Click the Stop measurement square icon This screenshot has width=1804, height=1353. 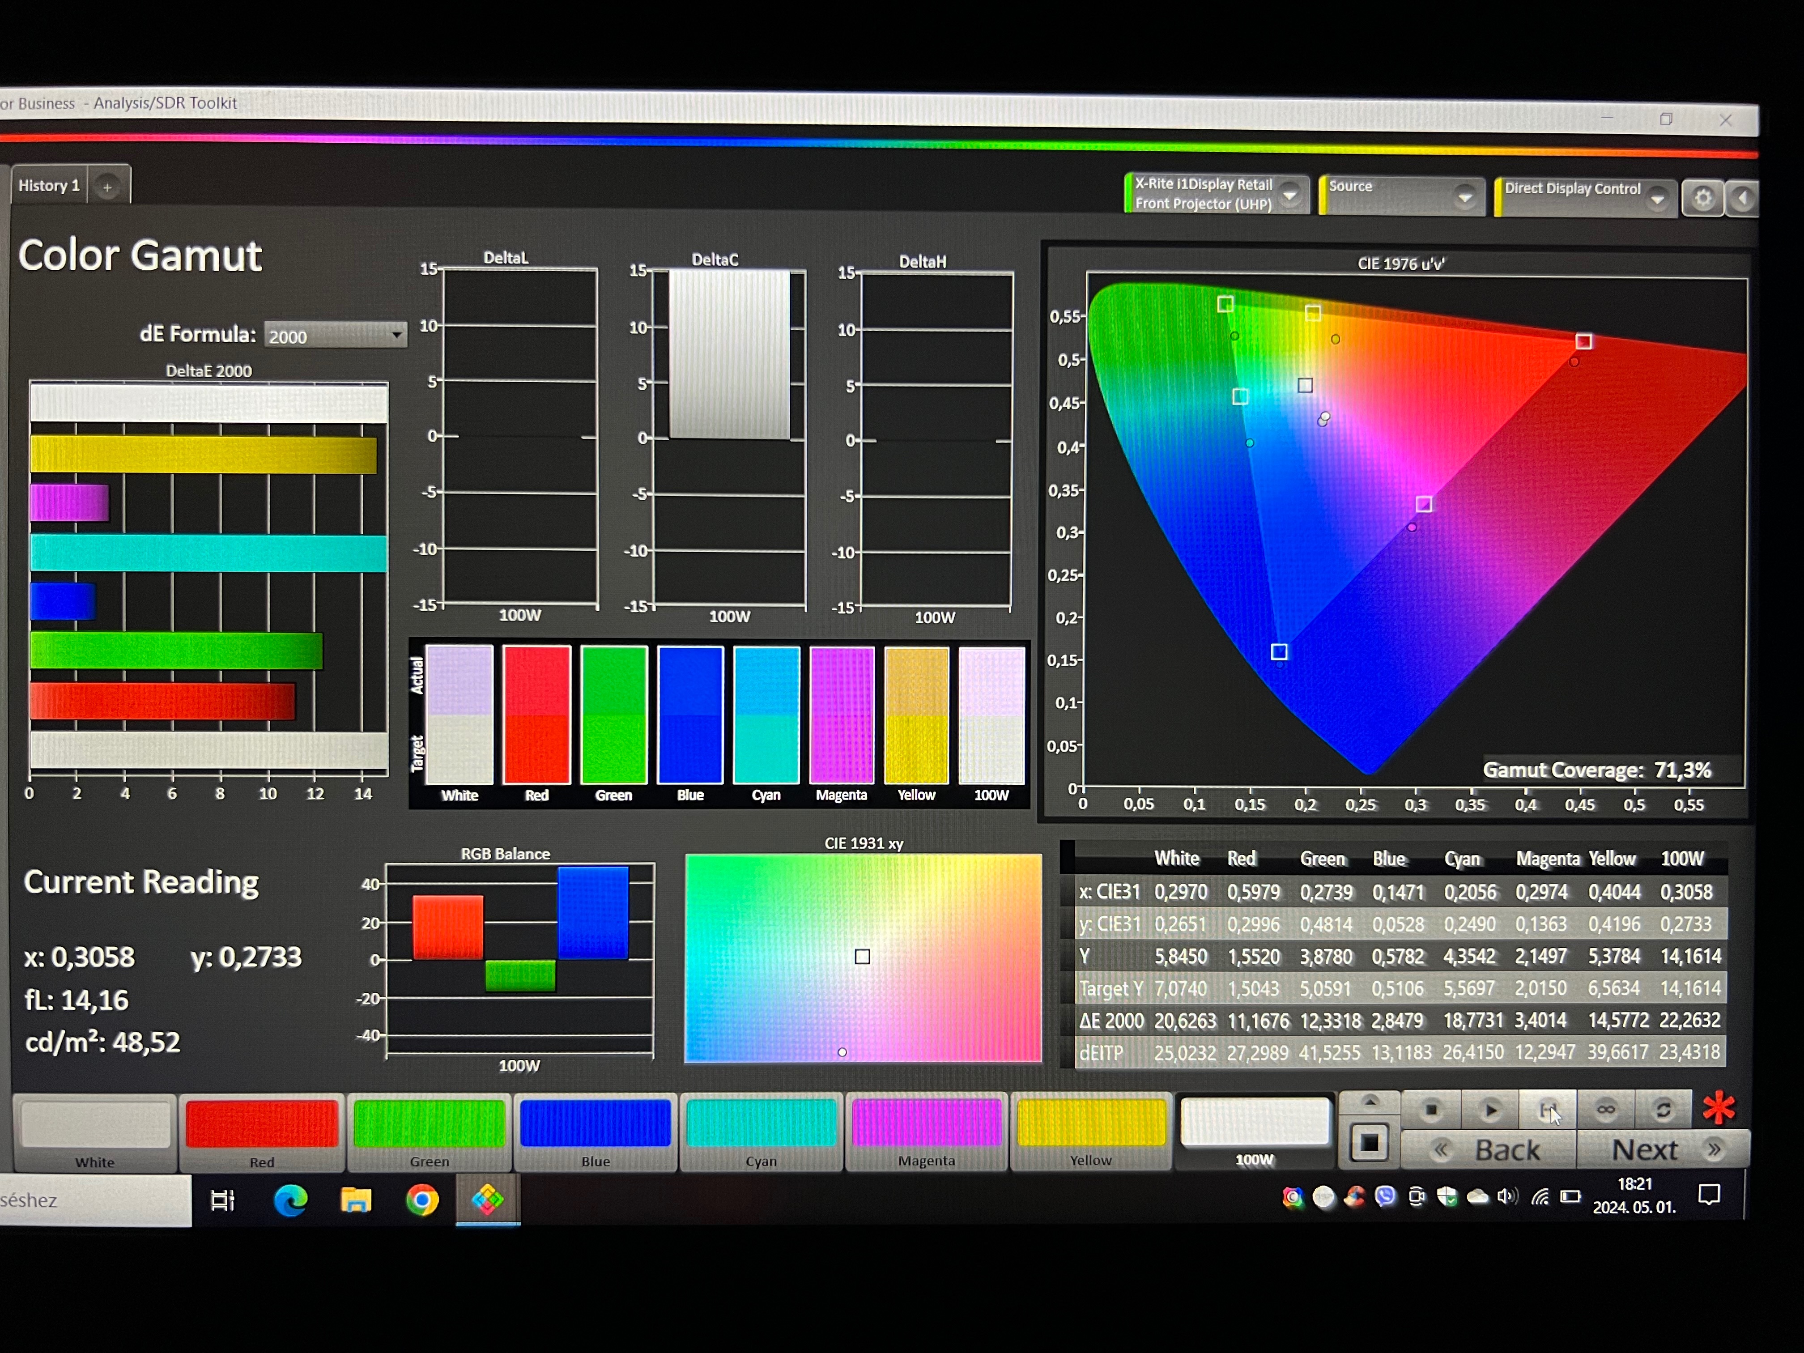1430,1110
